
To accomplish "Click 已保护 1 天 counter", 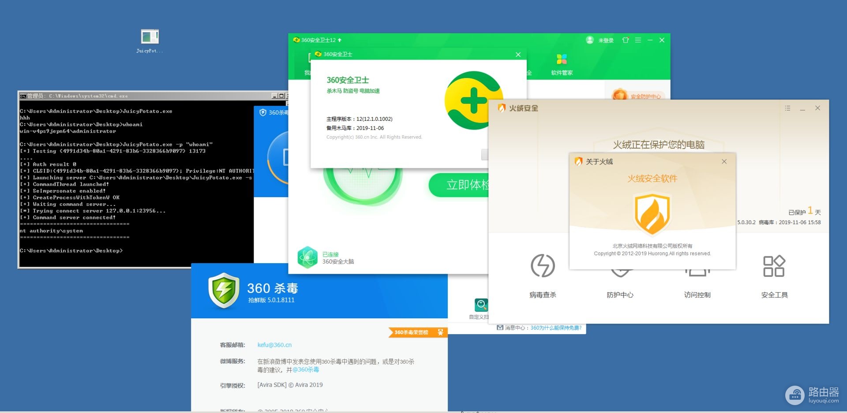I will [x=804, y=211].
